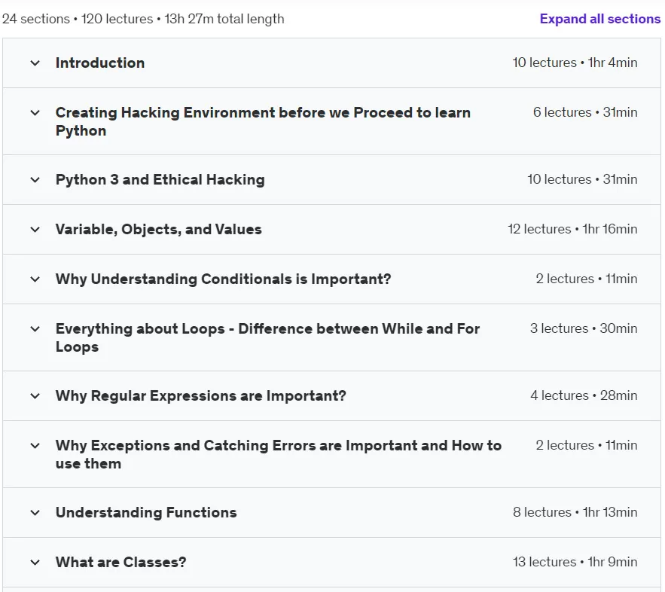Open the Introduction section title
This screenshot has height=592, width=665.
pos(100,63)
